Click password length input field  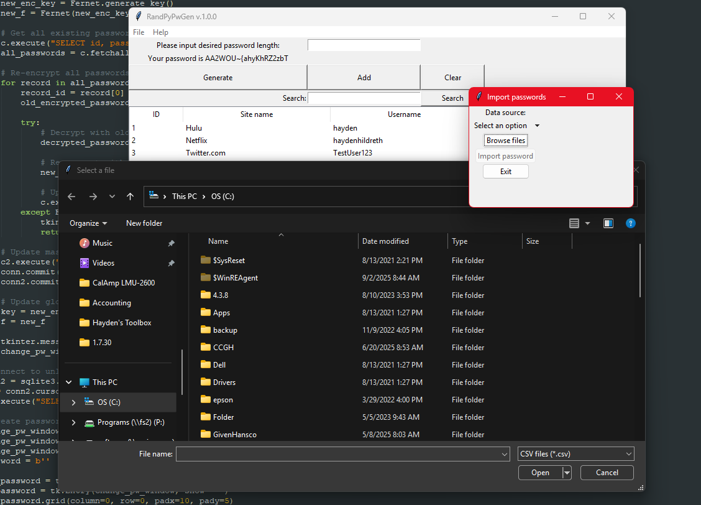point(364,45)
